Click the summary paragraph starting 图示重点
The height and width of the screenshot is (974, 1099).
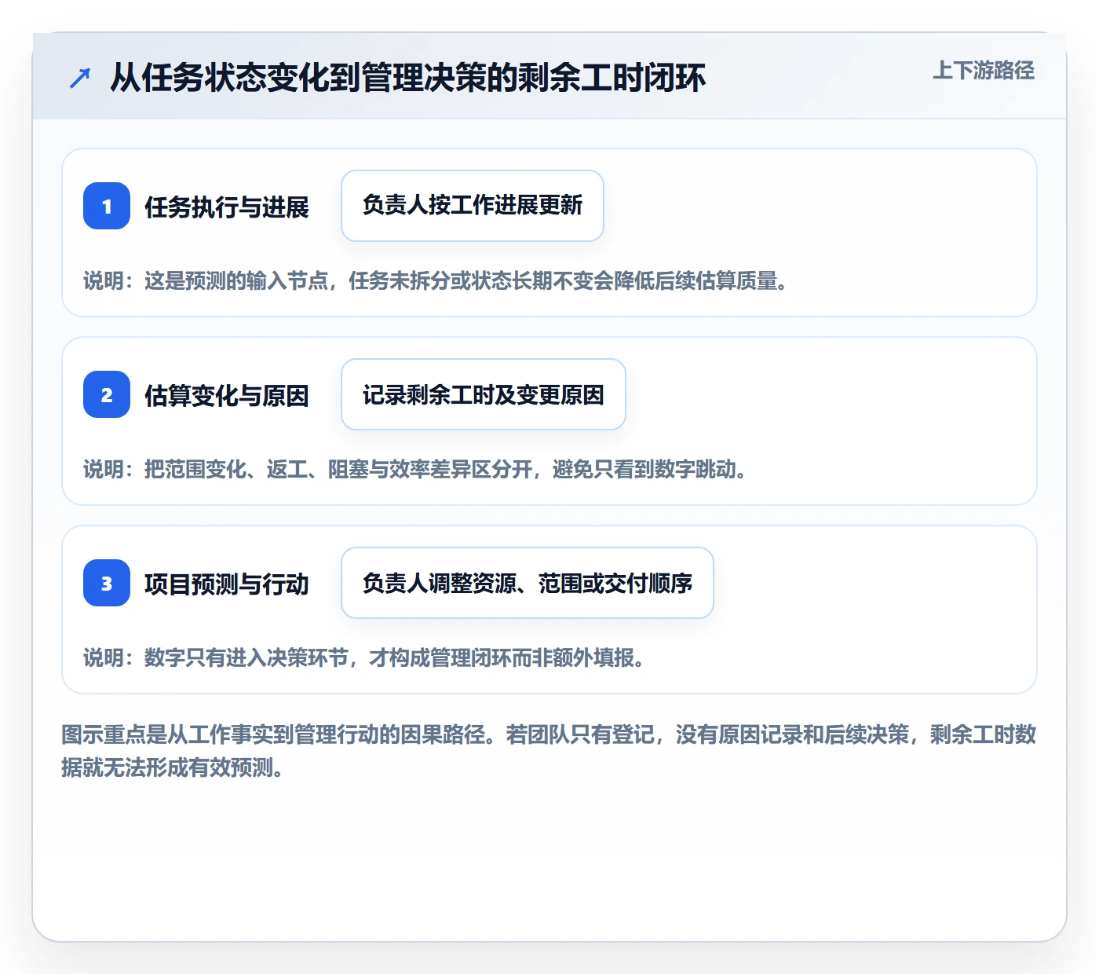point(549,751)
